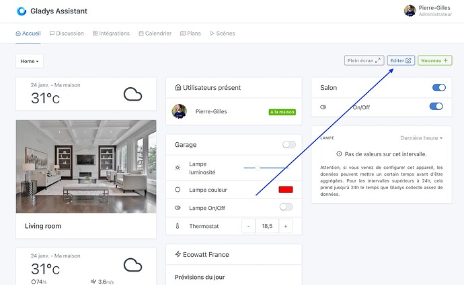Switch to the Intégrations tab
Screen dimensions: 464x285
tap(111, 34)
